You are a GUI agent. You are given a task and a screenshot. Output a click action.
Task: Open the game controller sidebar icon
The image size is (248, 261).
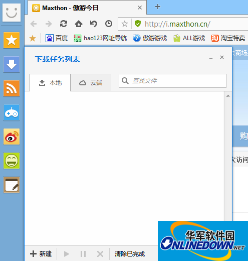tap(12, 112)
